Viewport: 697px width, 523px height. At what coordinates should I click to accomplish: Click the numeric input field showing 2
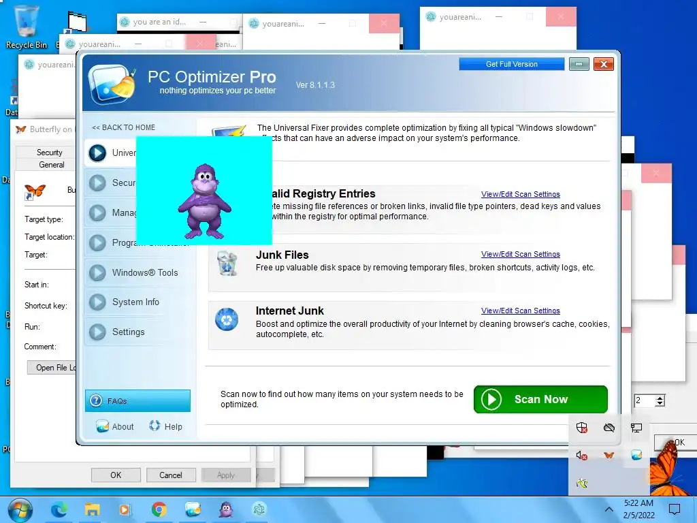point(645,400)
